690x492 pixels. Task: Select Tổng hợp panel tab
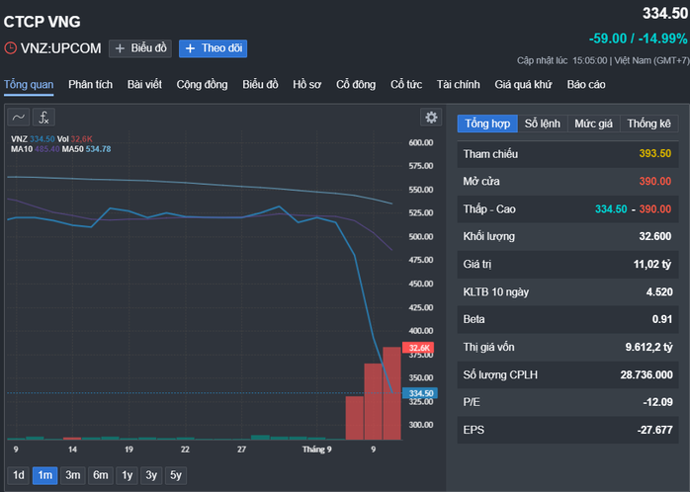click(x=487, y=123)
